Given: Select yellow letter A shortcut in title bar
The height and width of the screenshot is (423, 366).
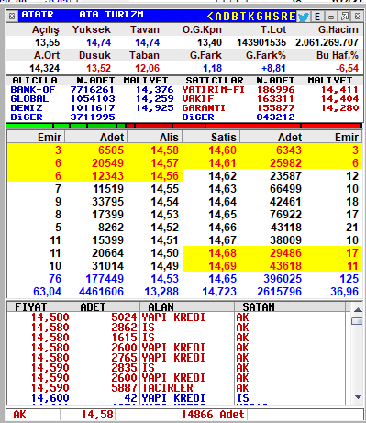Looking at the screenshot, I should (218, 17).
